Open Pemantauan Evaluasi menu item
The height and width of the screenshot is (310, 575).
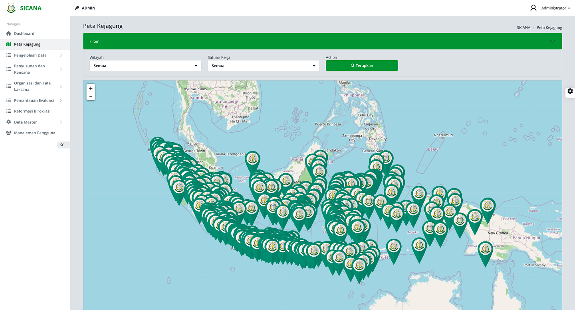click(35, 100)
